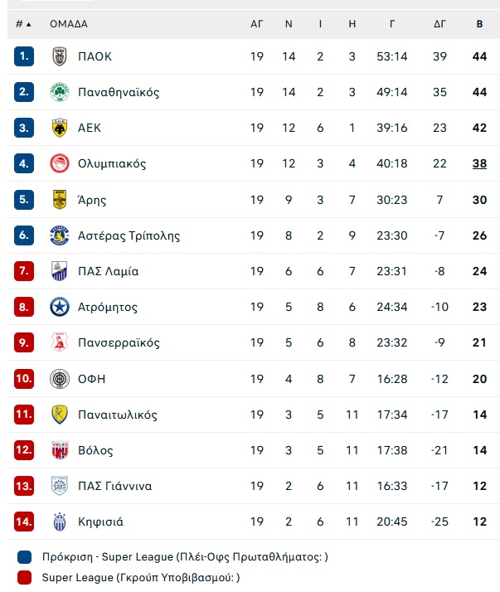Click the Αστέρας Τρίπολης badge icon

click(x=60, y=235)
